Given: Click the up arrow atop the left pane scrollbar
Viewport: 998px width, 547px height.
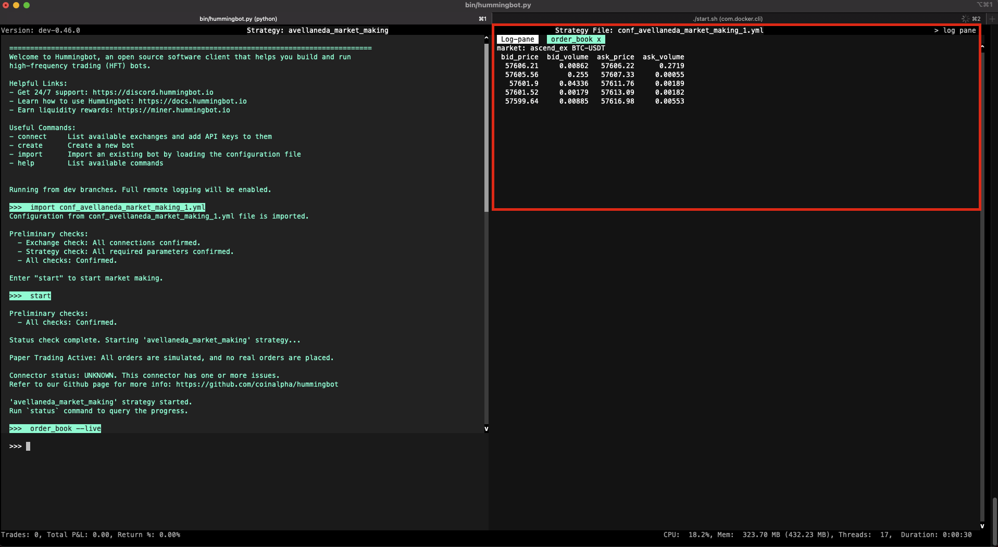Looking at the screenshot, I should click(486, 37).
